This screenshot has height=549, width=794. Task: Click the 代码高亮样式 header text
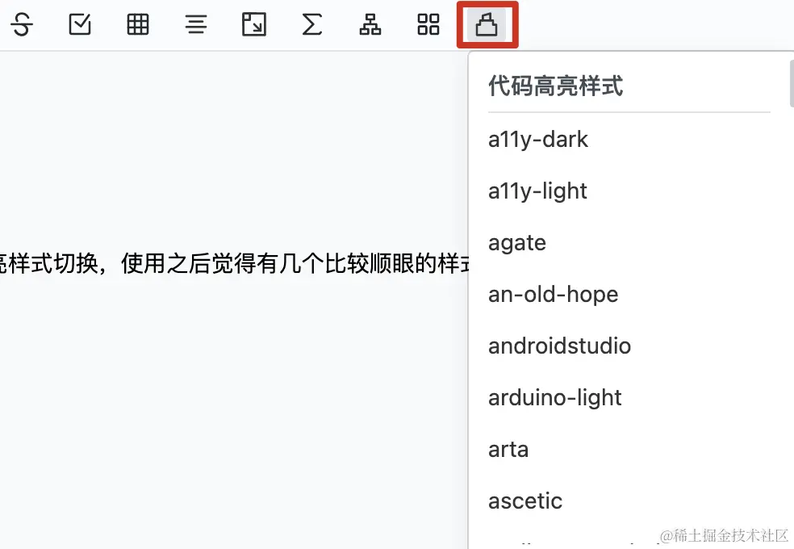pyautogui.click(x=555, y=86)
